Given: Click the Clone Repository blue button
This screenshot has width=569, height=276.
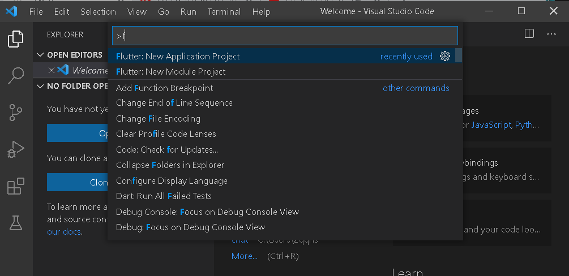Looking at the screenshot, I should click(x=78, y=182).
